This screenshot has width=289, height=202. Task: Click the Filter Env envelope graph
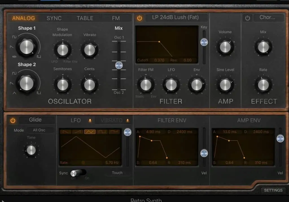point(167,147)
